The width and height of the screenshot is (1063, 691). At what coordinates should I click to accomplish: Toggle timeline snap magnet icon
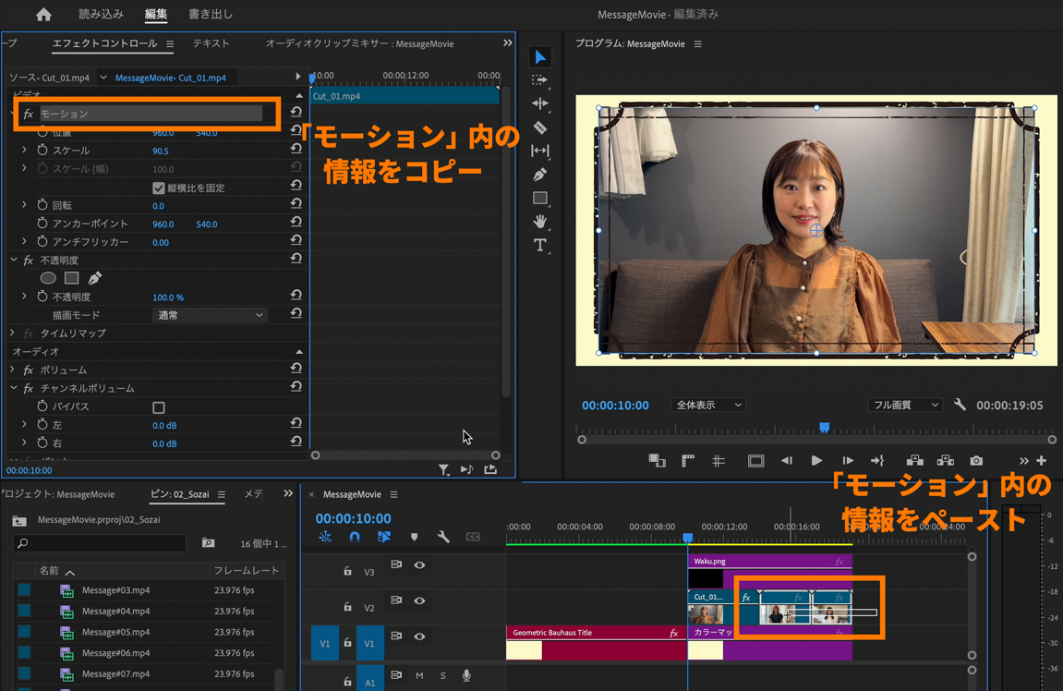[x=355, y=537]
